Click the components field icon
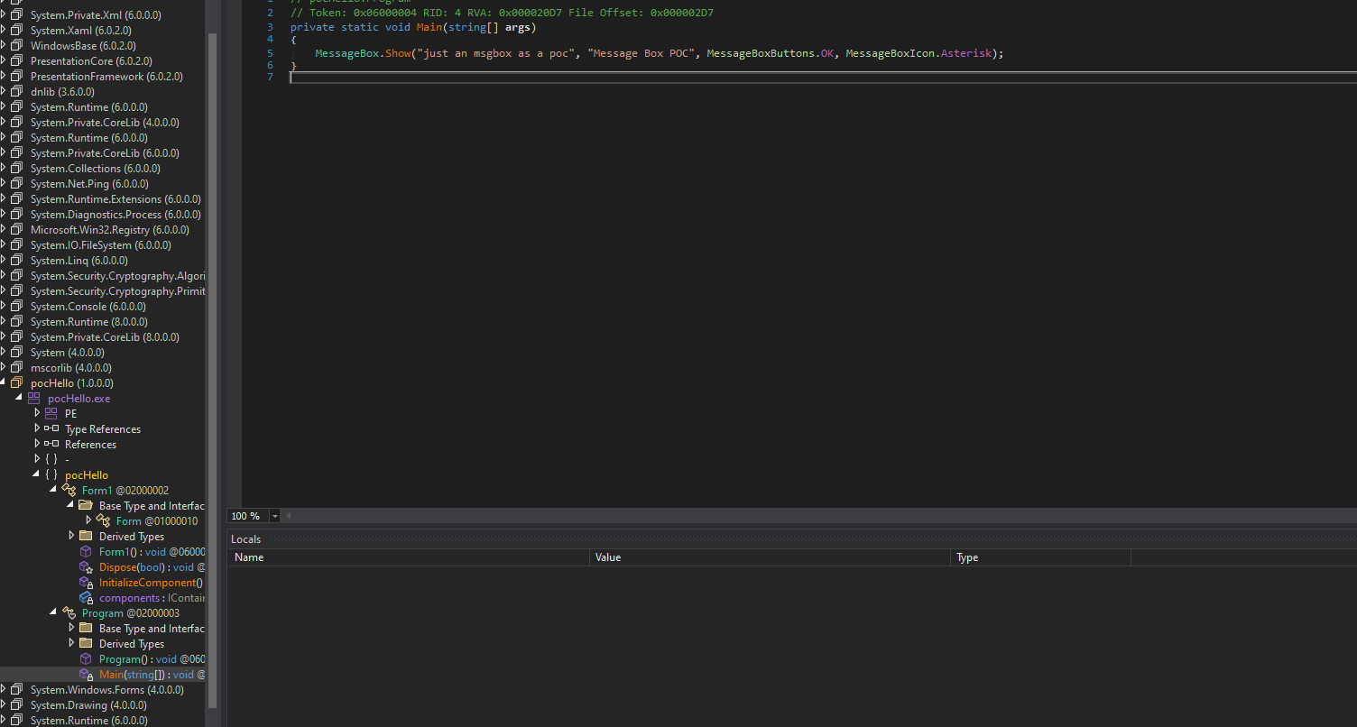Image resolution: width=1357 pixels, height=727 pixels. [x=86, y=598]
